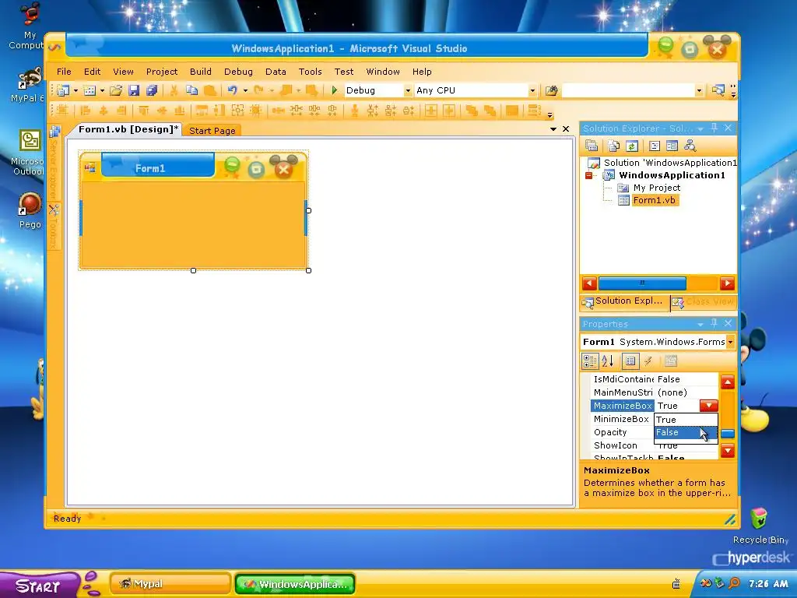The image size is (797, 598).
Task: Open the Find combo box dropdown arrow
Action: pos(699,90)
